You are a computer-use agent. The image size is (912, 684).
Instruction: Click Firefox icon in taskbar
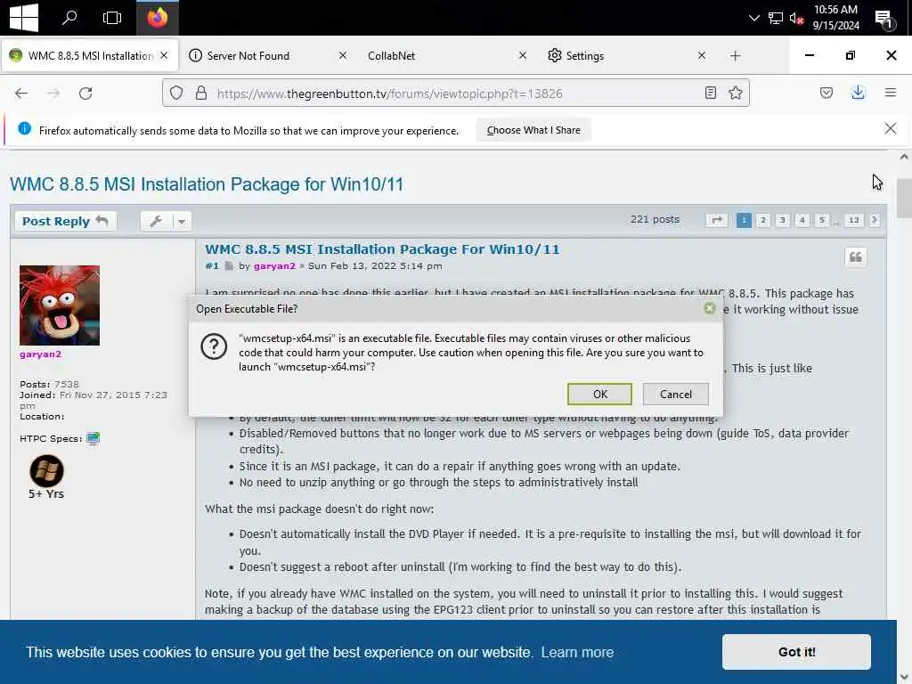[x=157, y=18]
